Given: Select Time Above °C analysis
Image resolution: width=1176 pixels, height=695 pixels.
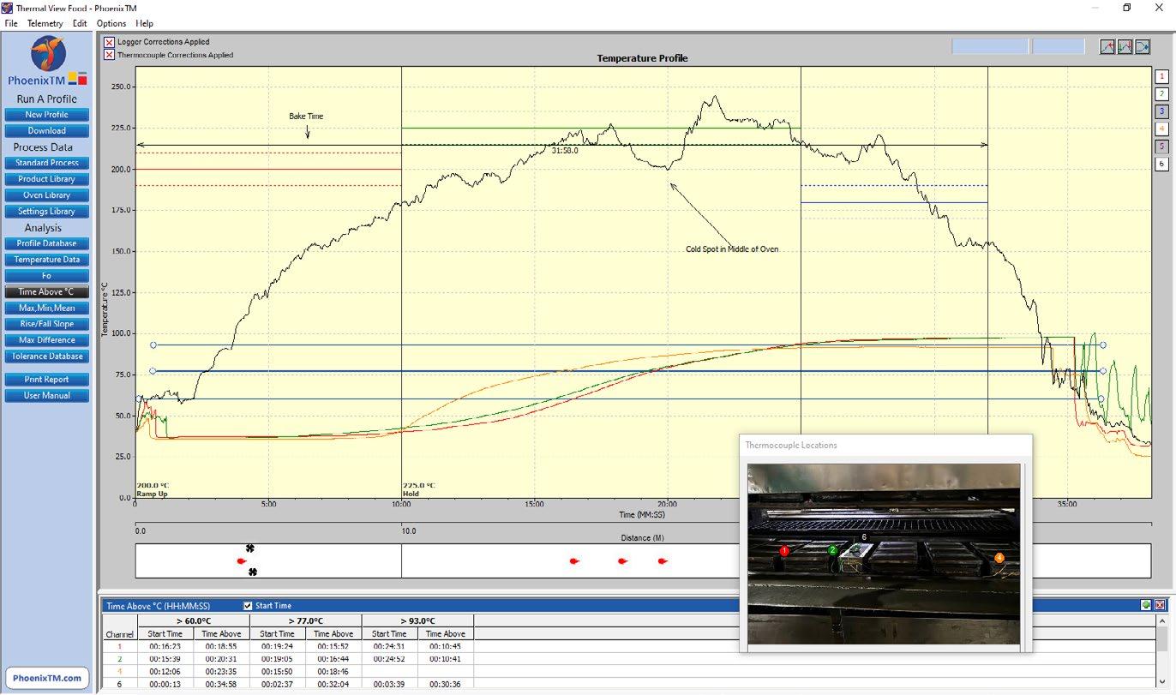Looking at the screenshot, I should click(x=46, y=292).
